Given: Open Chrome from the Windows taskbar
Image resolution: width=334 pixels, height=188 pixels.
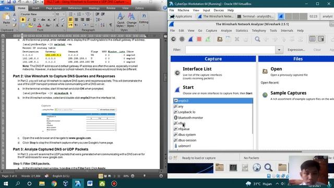Looking at the screenshot, I should [x=54, y=183].
